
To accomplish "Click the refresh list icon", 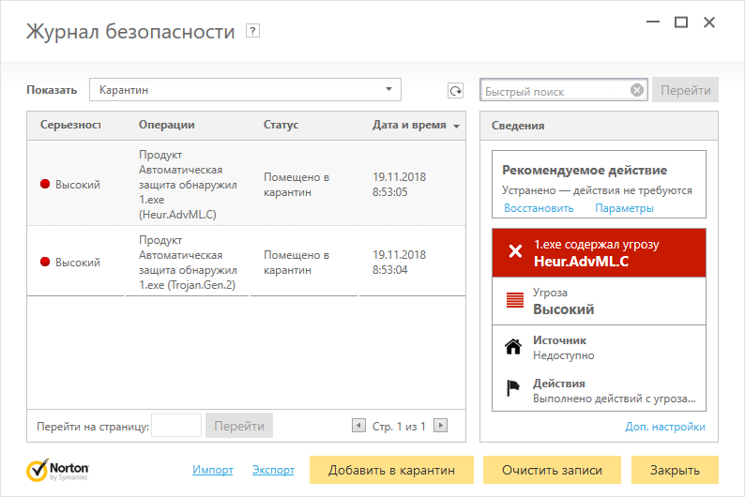I will [455, 91].
